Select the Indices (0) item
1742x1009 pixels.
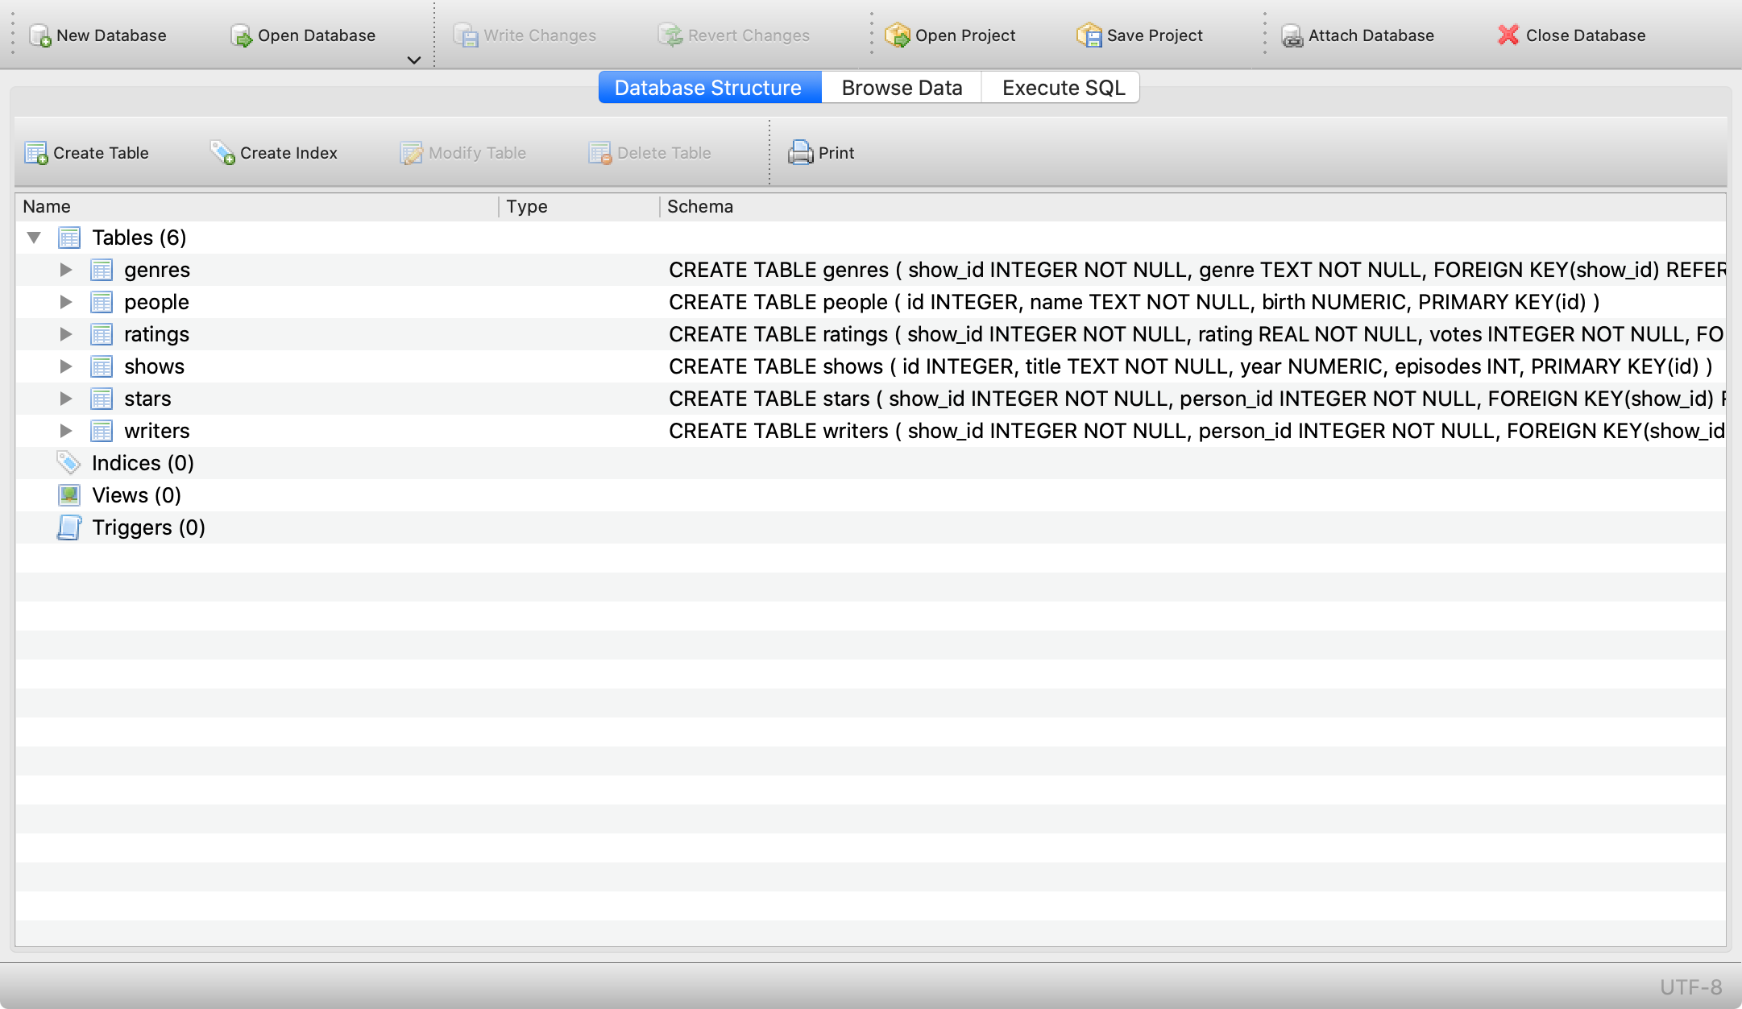point(143,463)
